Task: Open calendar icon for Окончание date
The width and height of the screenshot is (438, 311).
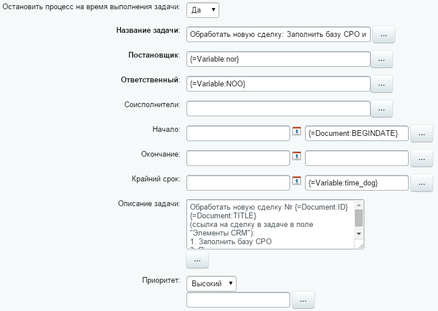Action: click(x=297, y=156)
